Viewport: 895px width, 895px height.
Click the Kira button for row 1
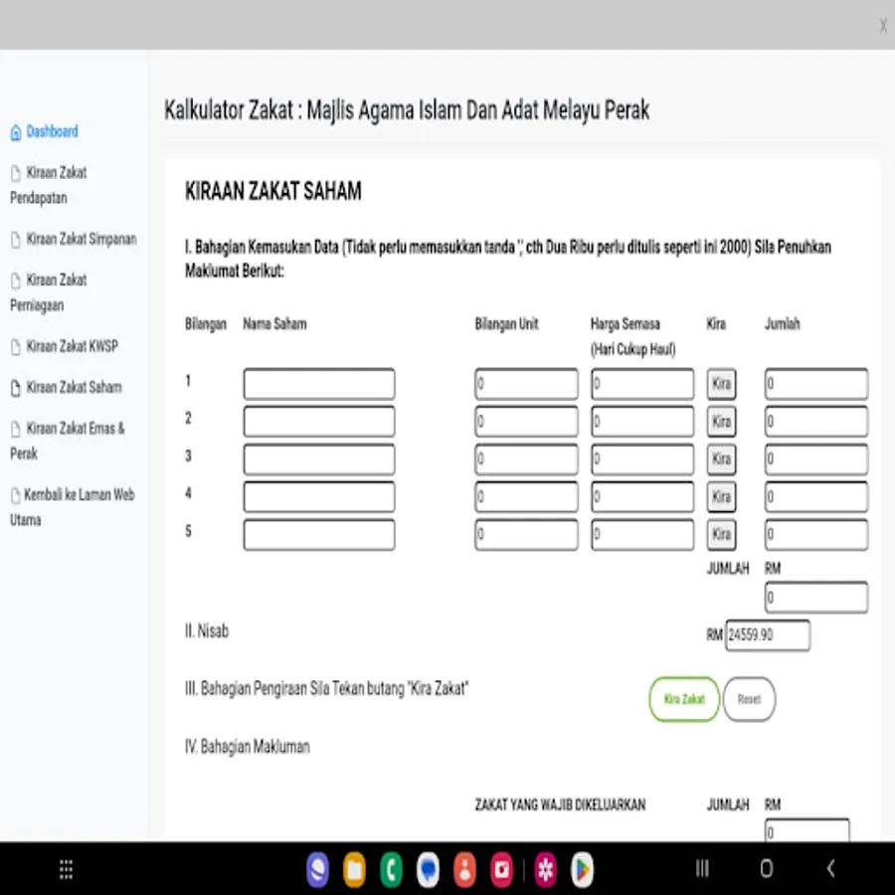click(722, 384)
